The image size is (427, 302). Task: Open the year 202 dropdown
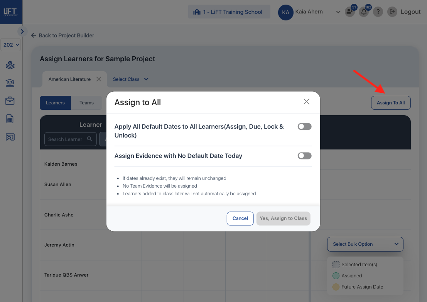tap(11, 45)
